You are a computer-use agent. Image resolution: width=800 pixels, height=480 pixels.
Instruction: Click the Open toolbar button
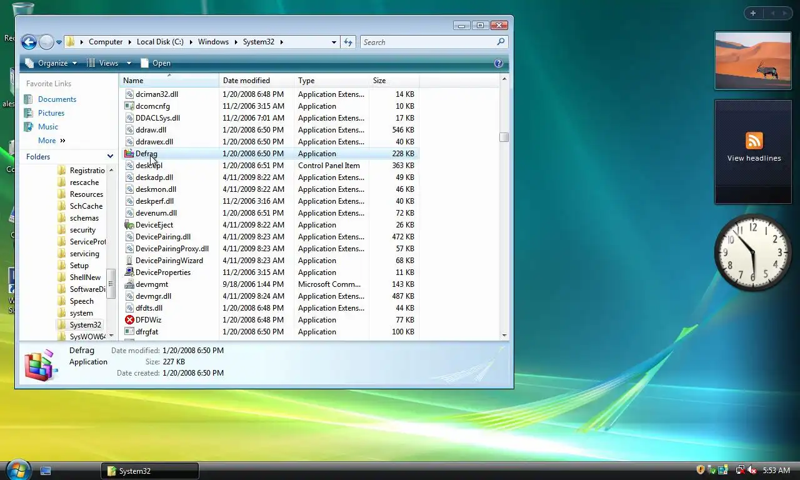click(155, 63)
